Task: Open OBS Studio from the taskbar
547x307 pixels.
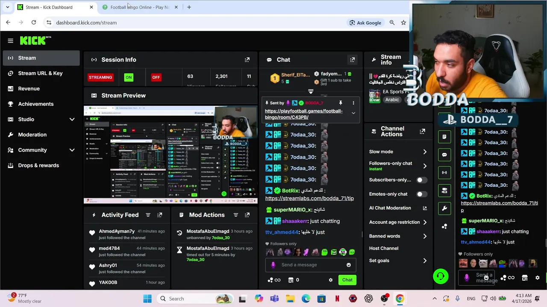Action: point(384,299)
